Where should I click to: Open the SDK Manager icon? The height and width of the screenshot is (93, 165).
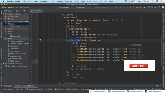coord(155,7)
